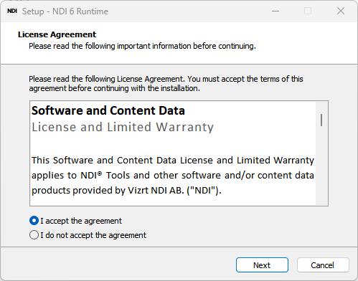This screenshot has width=358, height=281.
Task: Click the license text scrollbar thumb
Action: 321,120
